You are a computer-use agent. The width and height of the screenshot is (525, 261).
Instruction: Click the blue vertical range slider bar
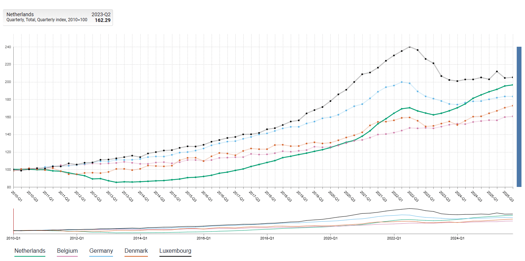519,116
